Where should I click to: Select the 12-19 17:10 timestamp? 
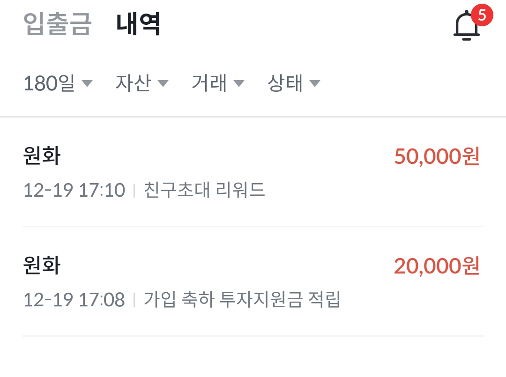pyautogui.click(x=74, y=190)
